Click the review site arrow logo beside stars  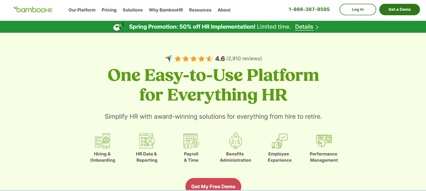tap(168, 58)
